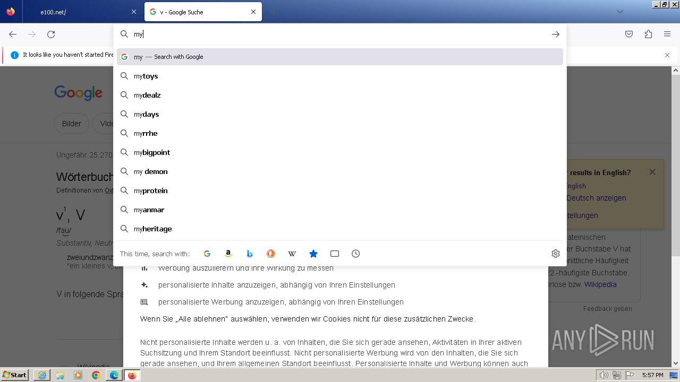Open Windows Start menu
The width and height of the screenshot is (680, 382).
coord(15,375)
